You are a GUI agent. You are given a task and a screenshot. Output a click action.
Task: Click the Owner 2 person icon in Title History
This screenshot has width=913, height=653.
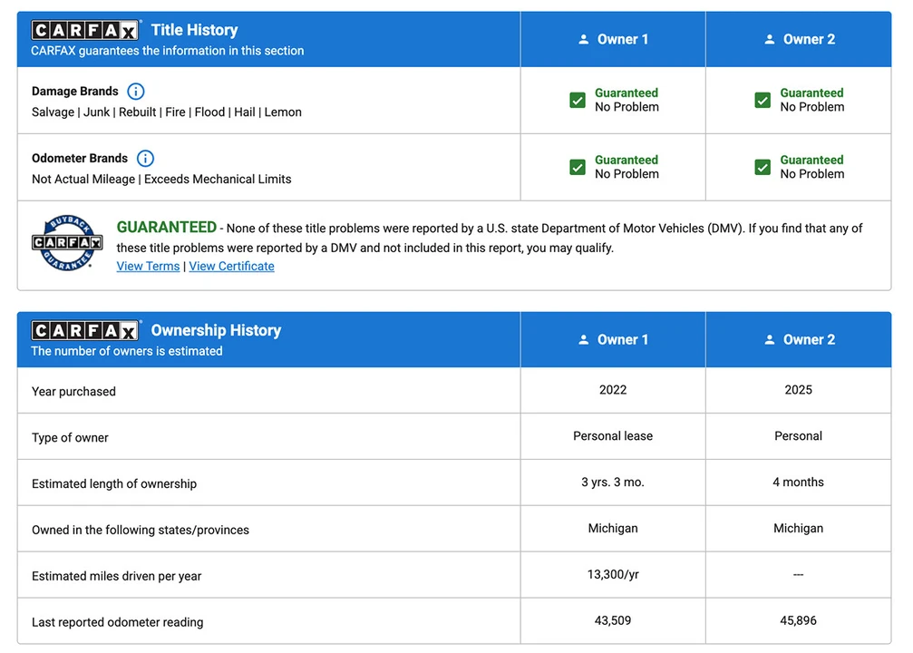click(769, 40)
